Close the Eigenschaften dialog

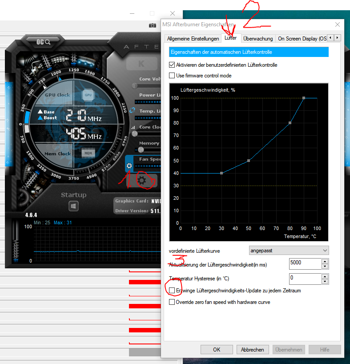(338, 24)
